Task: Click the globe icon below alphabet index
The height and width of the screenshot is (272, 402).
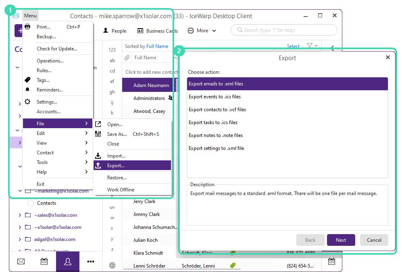Action: (x=112, y=265)
